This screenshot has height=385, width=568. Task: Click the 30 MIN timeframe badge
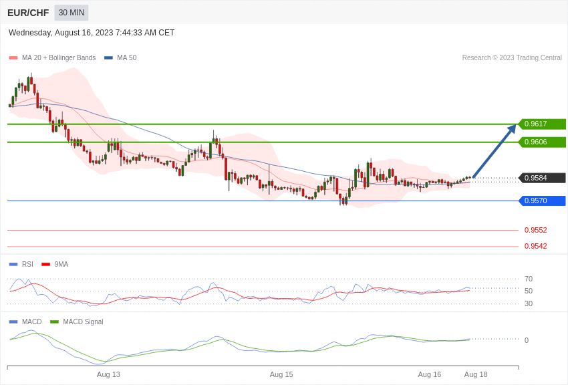[72, 13]
